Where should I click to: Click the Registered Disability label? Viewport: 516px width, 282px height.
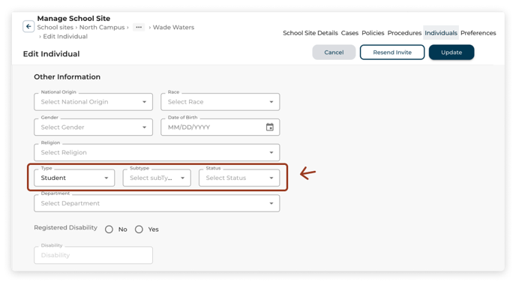point(65,228)
